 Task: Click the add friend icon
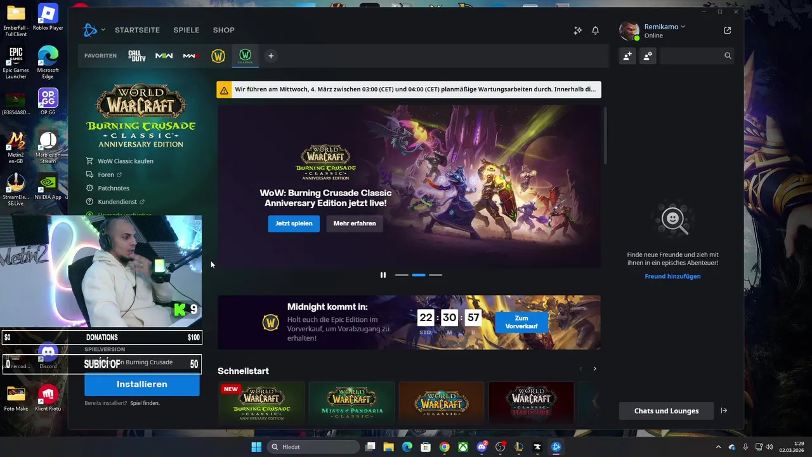click(627, 56)
